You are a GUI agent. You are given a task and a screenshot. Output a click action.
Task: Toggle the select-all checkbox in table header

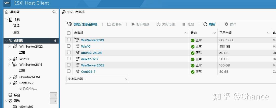(x=69, y=33)
